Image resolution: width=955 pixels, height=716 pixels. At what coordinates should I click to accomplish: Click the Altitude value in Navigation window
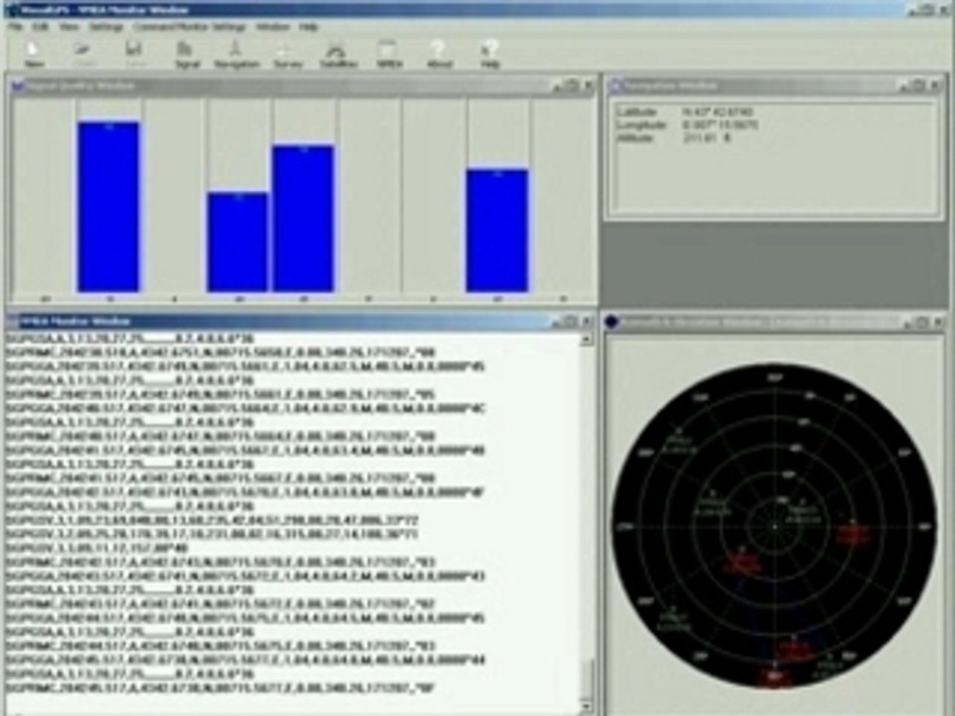tap(706, 138)
